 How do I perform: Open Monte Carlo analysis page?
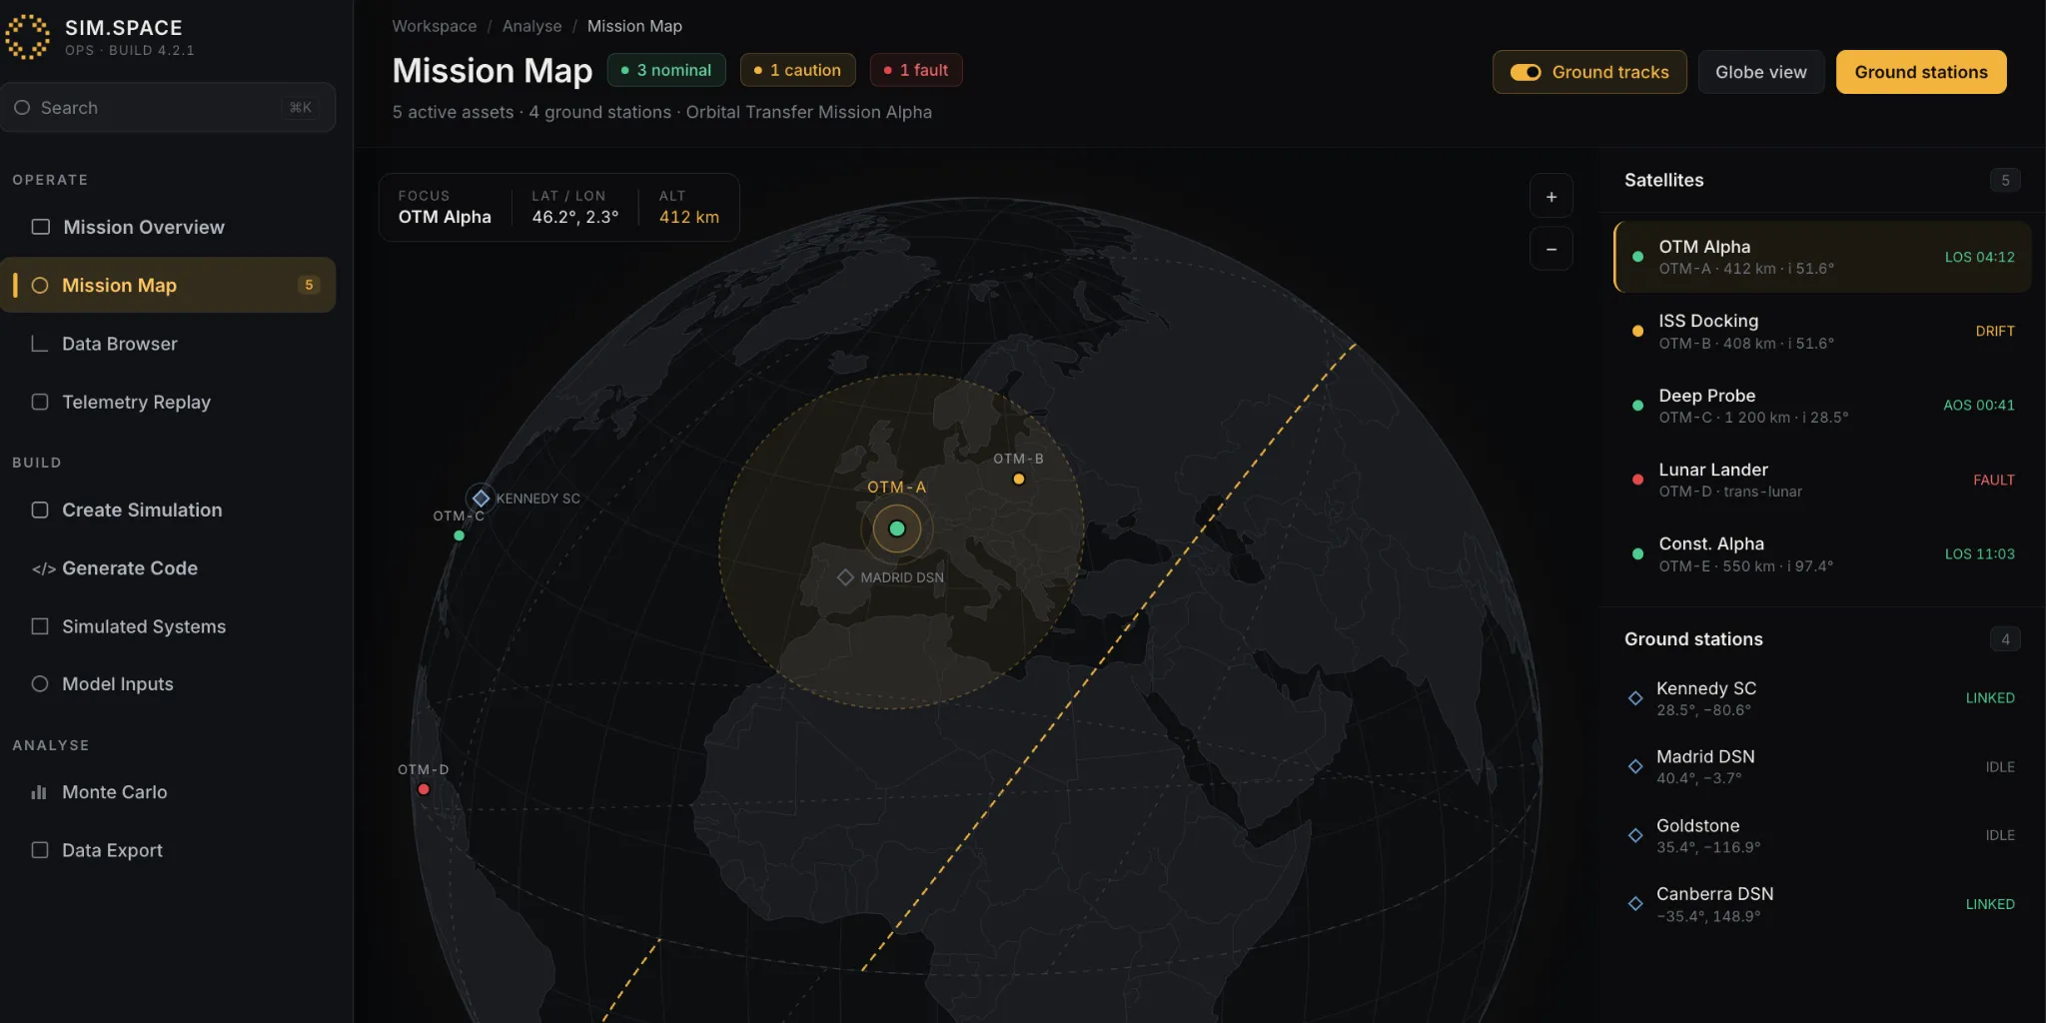click(x=168, y=792)
